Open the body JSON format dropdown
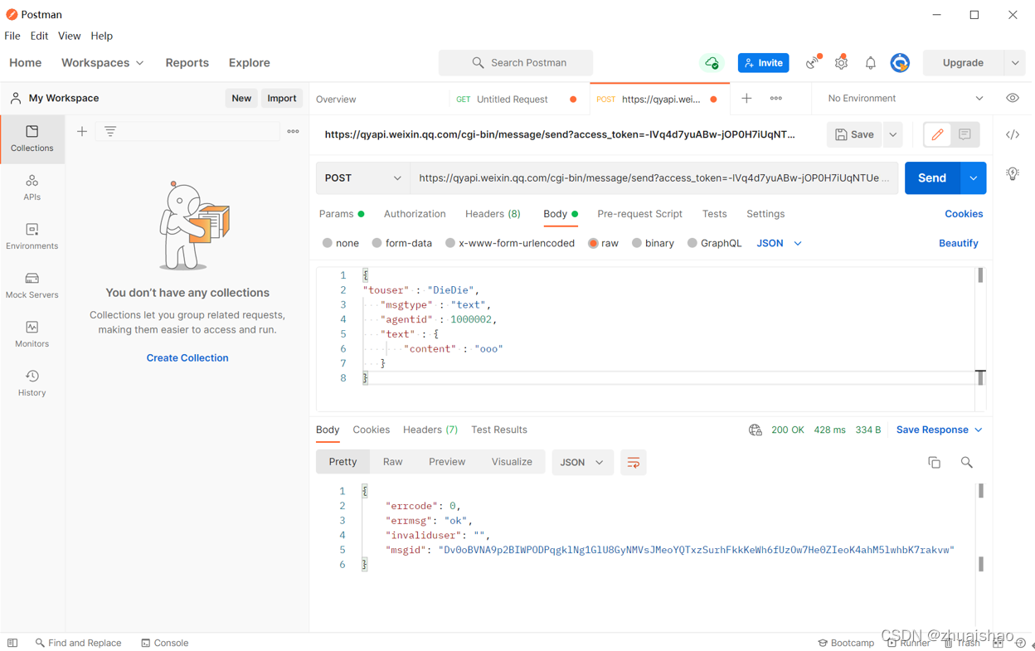 [x=780, y=243]
